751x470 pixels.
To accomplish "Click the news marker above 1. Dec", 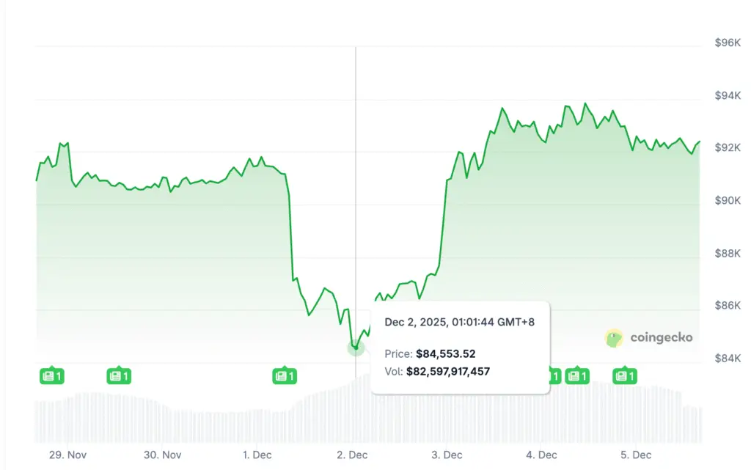I will coord(284,376).
